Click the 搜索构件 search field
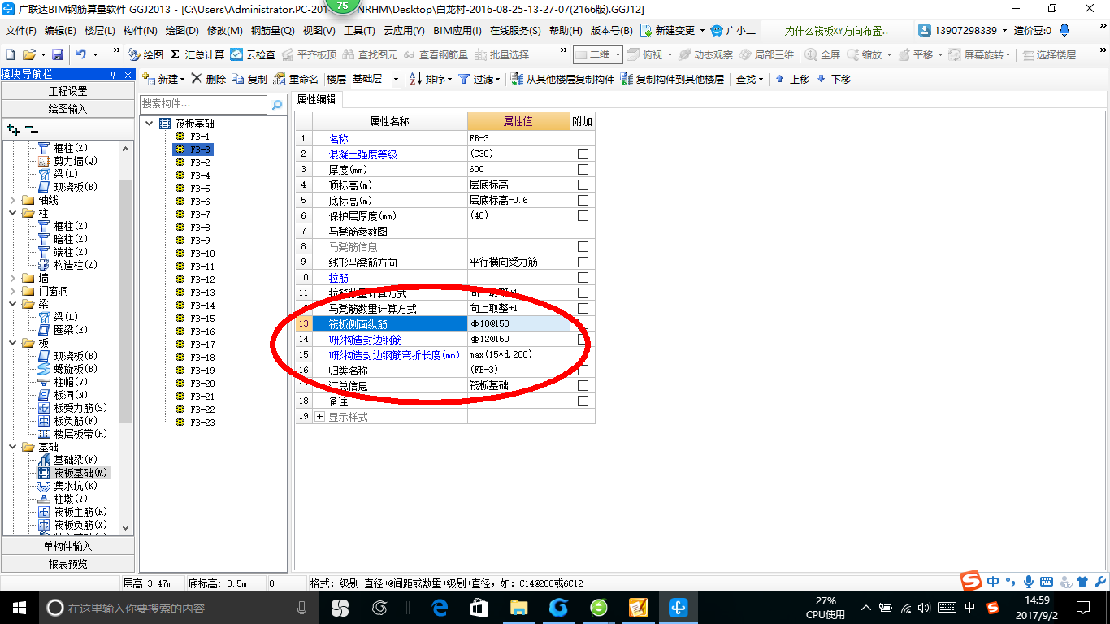Viewport: 1110px width, 624px height. point(203,104)
